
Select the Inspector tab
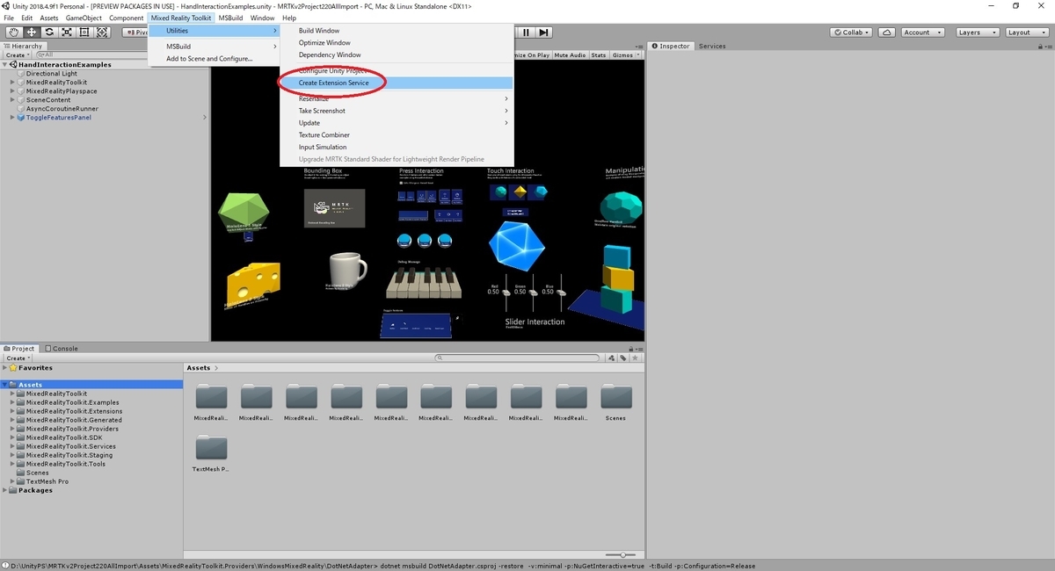click(x=671, y=46)
